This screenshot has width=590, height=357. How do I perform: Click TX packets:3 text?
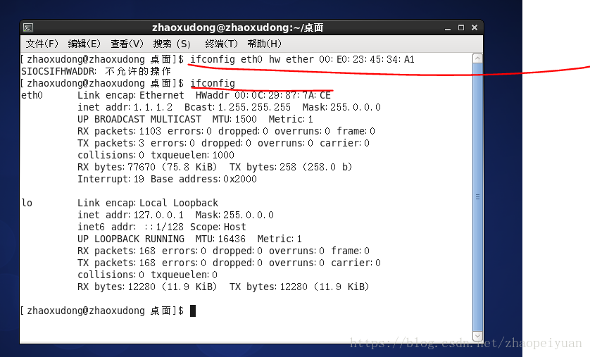tap(111, 144)
